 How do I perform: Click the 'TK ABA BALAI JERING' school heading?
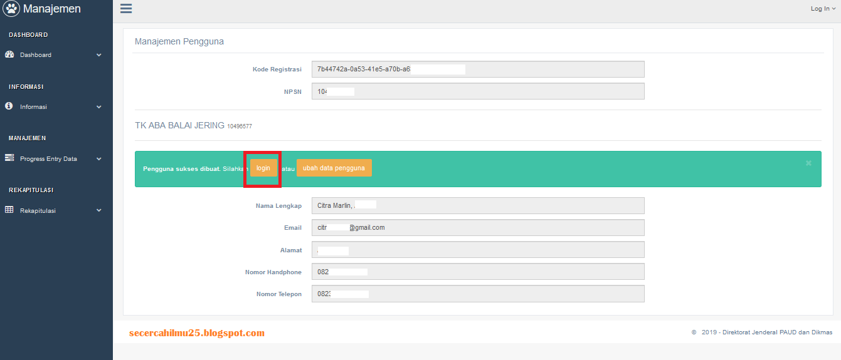pos(179,125)
